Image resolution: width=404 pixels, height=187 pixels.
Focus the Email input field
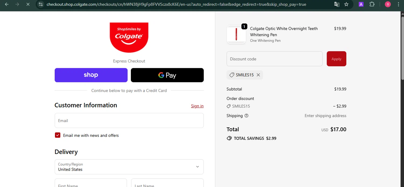(129, 120)
